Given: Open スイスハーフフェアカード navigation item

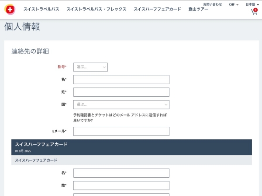Looking at the screenshot, I should point(157,9).
